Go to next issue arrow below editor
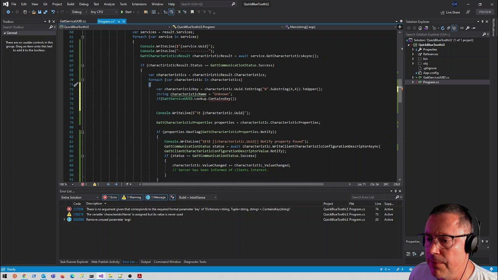Viewport: 498px width, 280px height. tap(116, 184)
